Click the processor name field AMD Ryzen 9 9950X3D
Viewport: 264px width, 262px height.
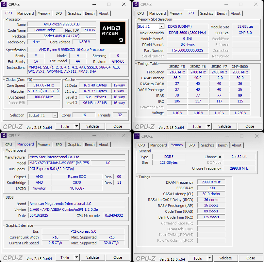point(62,24)
